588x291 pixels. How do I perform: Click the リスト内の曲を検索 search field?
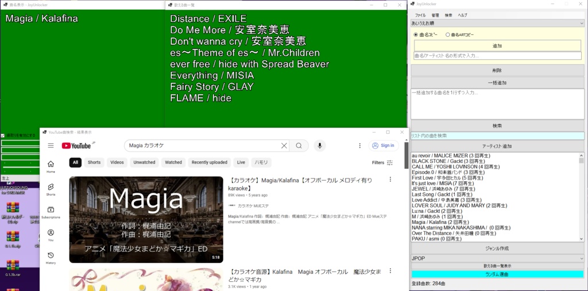pyautogui.click(x=497, y=136)
